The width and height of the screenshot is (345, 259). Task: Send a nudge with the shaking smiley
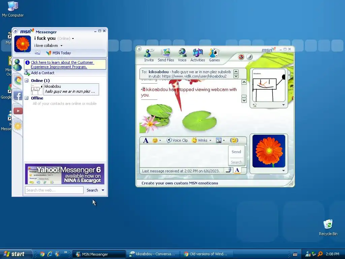[x=234, y=140]
